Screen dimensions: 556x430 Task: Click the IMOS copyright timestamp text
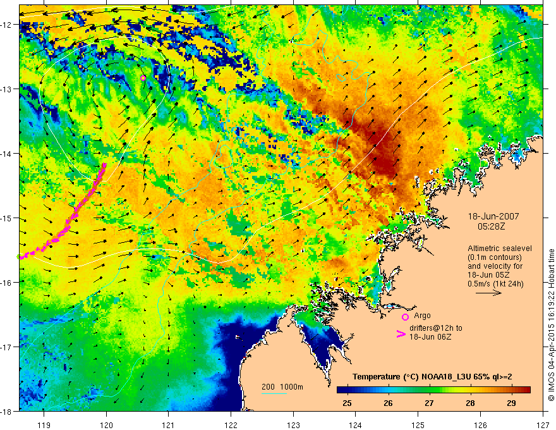tap(551, 324)
